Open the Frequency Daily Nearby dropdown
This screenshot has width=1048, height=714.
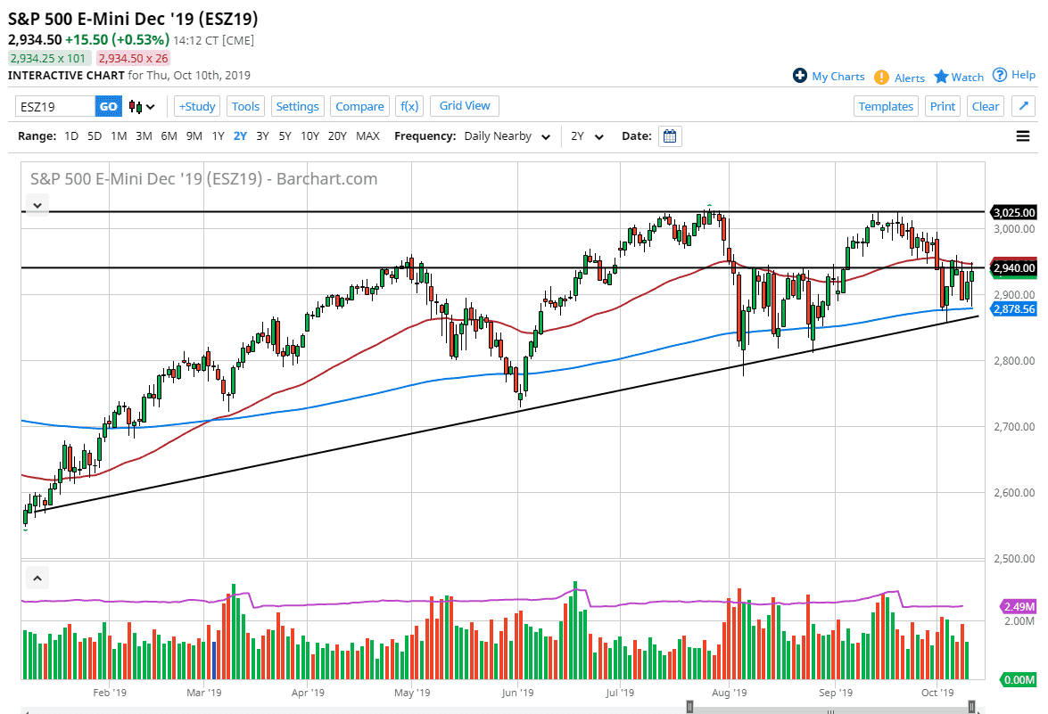point(507,136)
